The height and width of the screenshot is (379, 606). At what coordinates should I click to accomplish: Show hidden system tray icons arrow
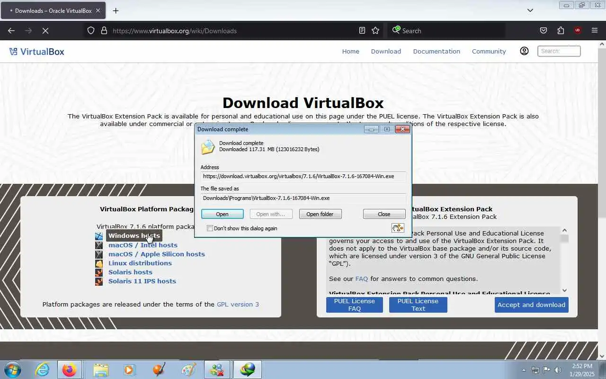[524, 370]
